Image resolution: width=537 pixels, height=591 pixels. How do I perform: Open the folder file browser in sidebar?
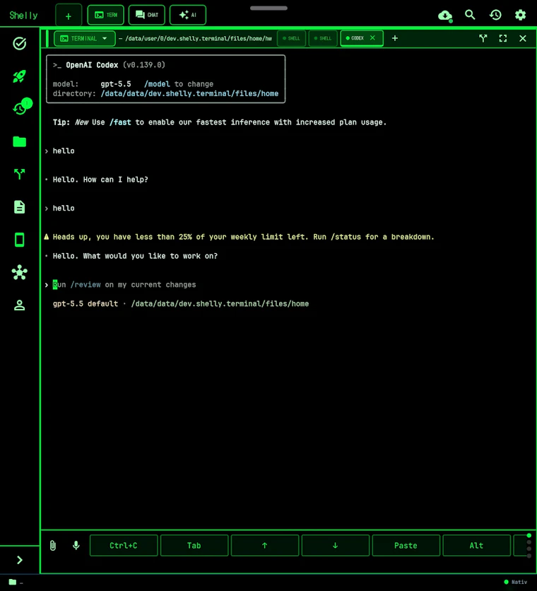coord(19,141)
